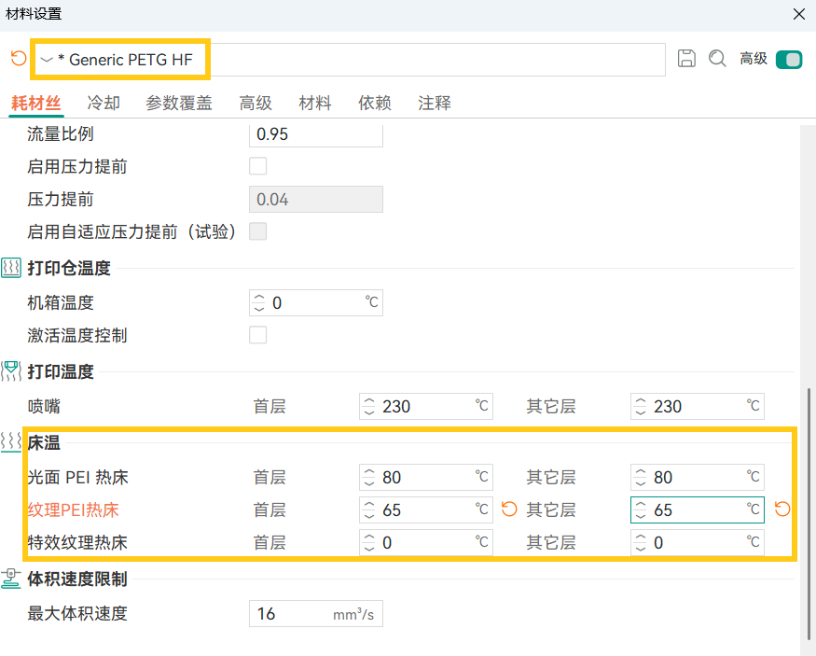Image resolution: width=816 pixels, height=656 pixels.
Task: Reset 纹理PEI热床 首层 value with undo icon
Action: pyautogui.click(x=509, y=509)
